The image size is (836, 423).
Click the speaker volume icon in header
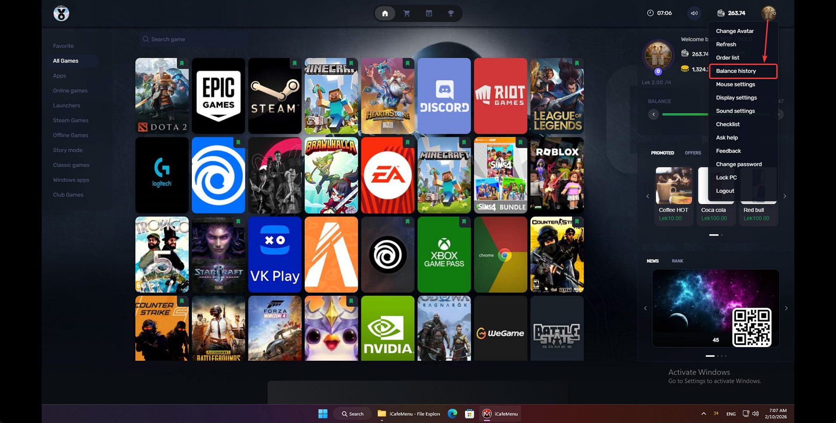pos(694,13)
